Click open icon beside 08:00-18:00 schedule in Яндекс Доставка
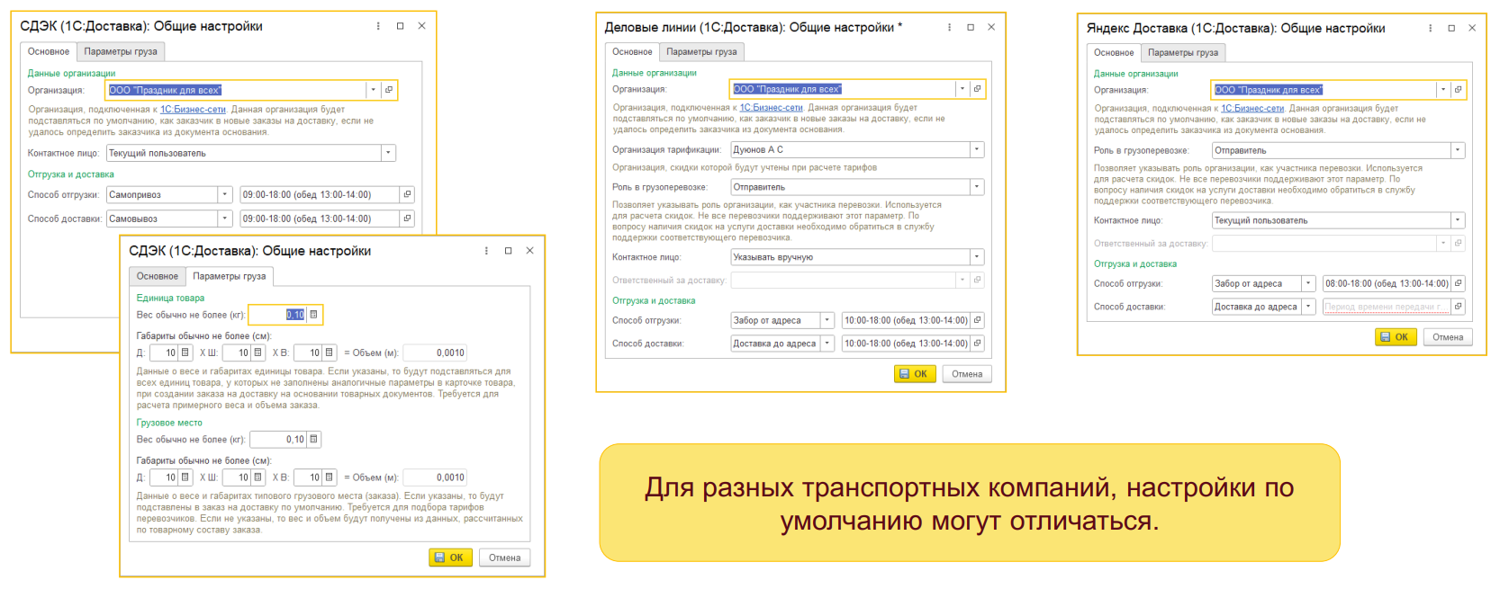The image size is (1500, 589). pos(1458,283)
